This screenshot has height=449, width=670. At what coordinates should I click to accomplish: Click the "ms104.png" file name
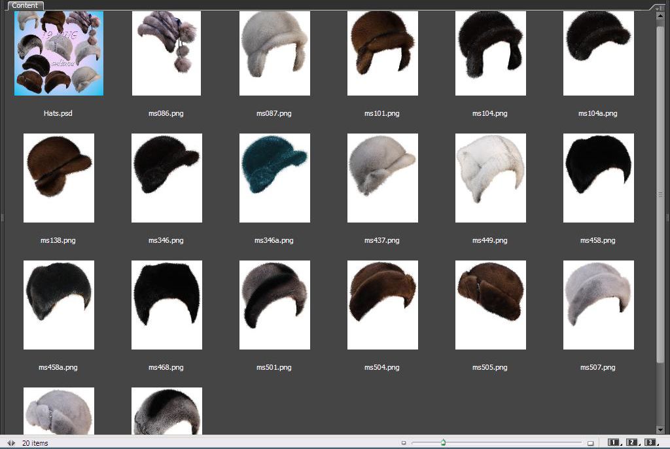(489, 113)
